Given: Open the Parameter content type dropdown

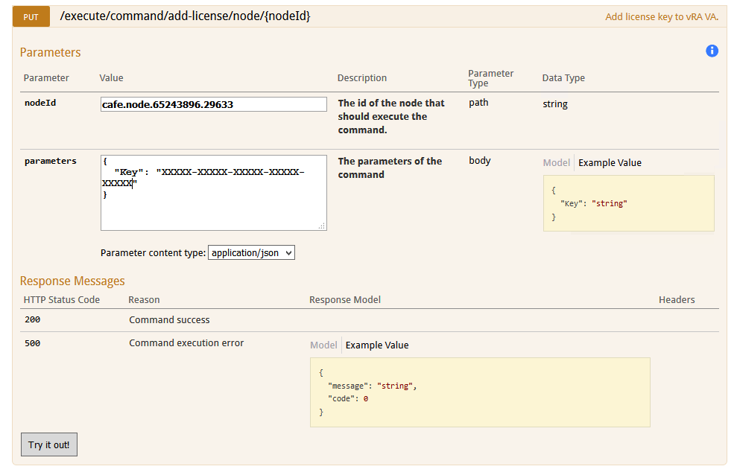Looking at the screenshot, I should (x=251, y=252).
